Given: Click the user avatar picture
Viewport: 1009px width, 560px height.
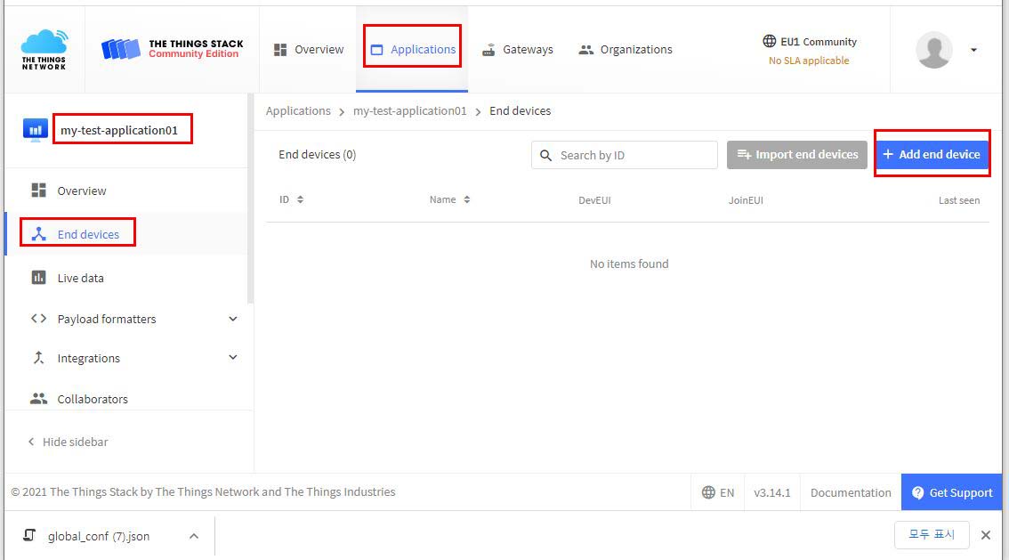Looking at the screenshot, I should click(x=933, y=50).
